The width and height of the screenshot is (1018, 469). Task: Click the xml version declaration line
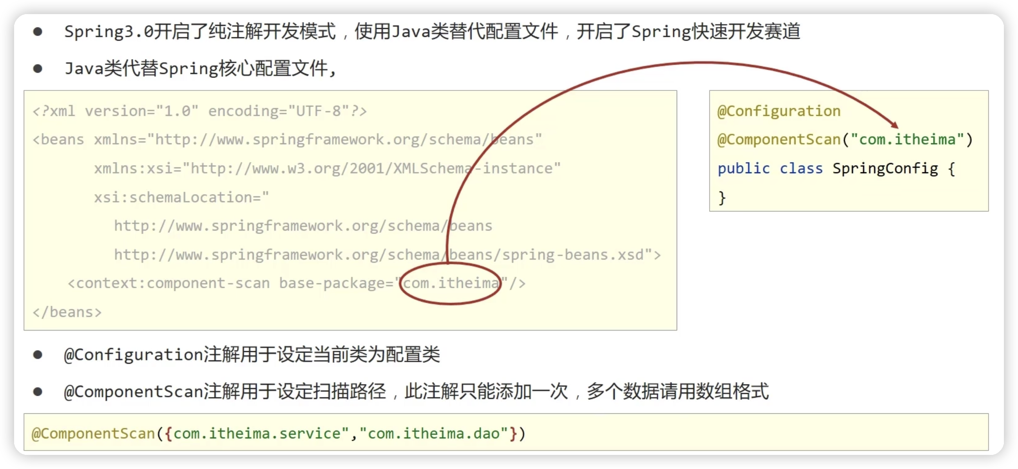[199, 111]
